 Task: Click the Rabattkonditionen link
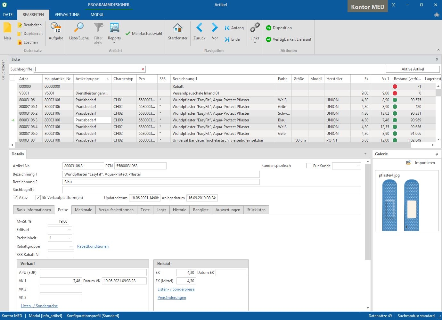click(93, 246)
